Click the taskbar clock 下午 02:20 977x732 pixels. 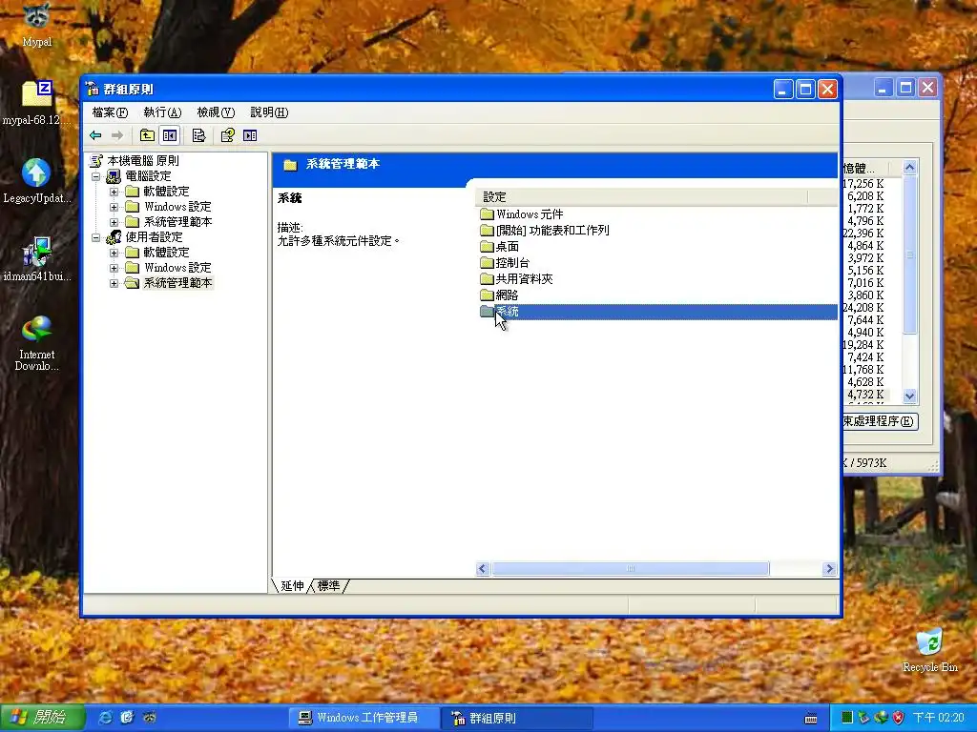939,718
